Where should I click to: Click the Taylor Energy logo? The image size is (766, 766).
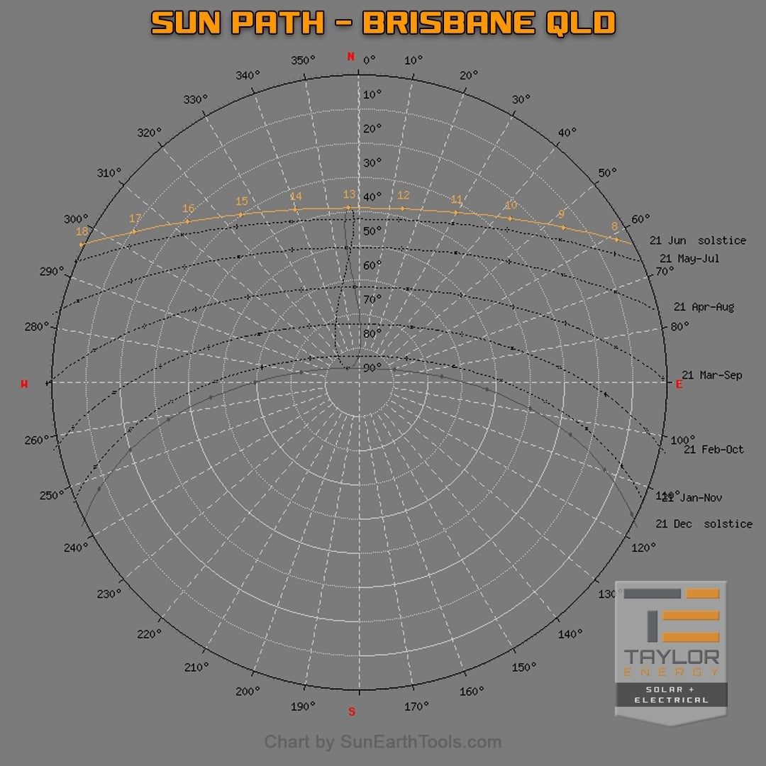(x=670, y=651)
